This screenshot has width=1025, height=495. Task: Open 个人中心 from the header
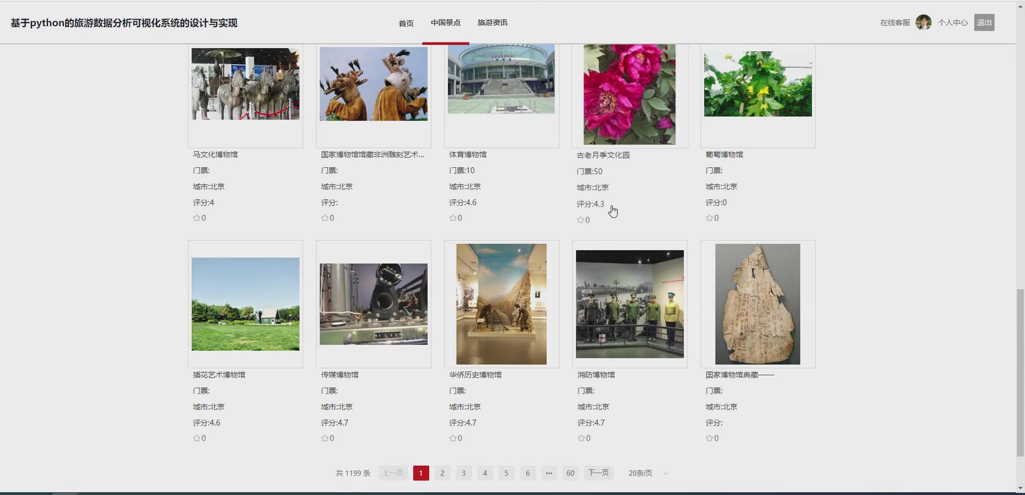coord(953,23)
